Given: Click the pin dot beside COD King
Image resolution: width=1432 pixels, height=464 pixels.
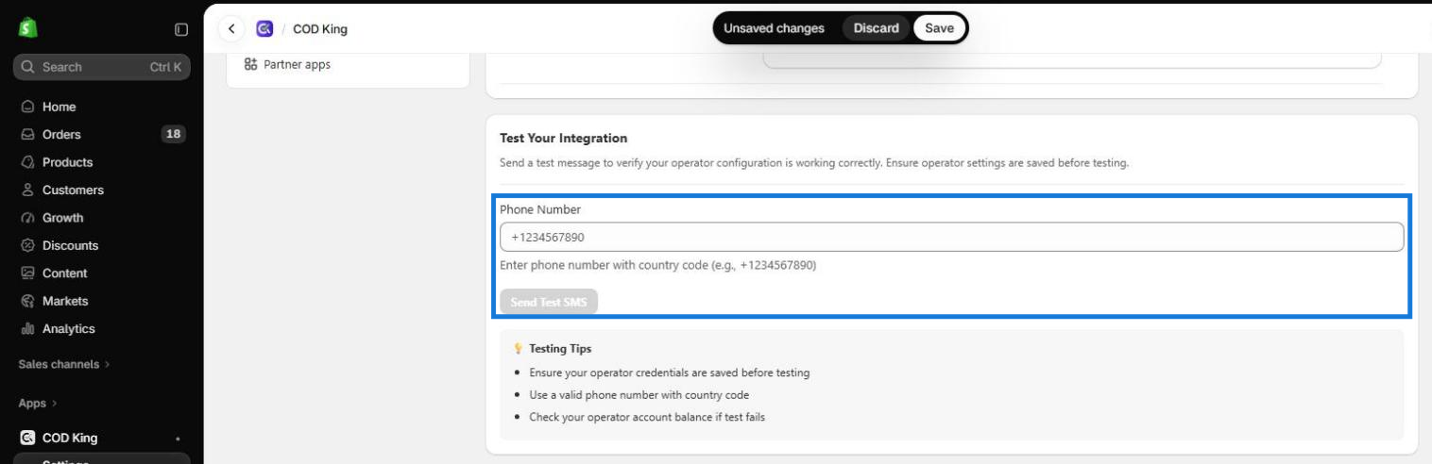Looking at the screenshot, I should 178,439.
